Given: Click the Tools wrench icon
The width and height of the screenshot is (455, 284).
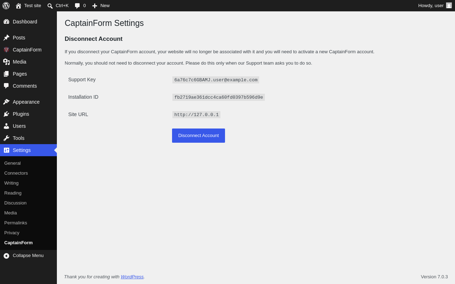Looking at the screenshot, I should [x=6, y=138].
